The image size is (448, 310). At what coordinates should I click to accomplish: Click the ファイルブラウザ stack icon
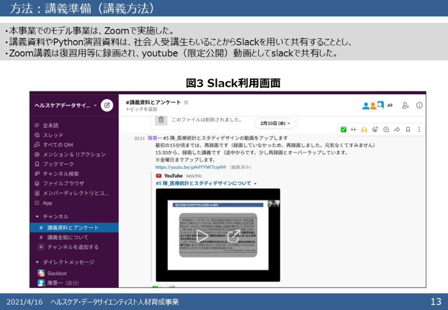pos(37,184)
